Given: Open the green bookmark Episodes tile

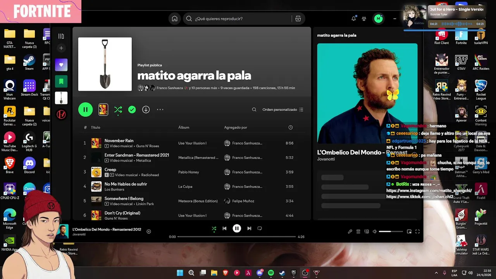Looking at the screenshot, I should 61,81.
